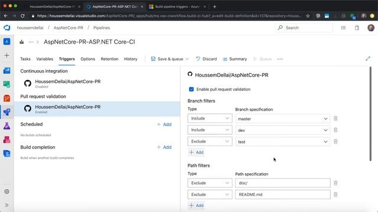
Task: Open the work items list icon in the header
Action: click(343, 28)
